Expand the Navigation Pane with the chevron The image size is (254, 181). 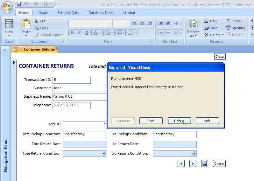(x=5, y=50)
